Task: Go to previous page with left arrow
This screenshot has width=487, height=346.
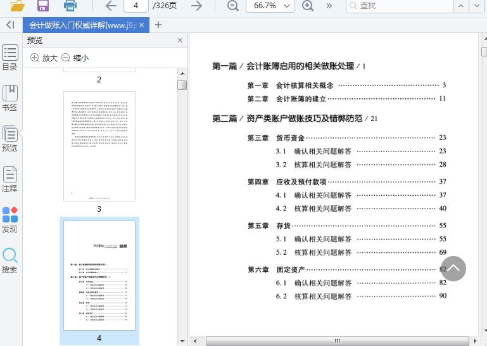Action: [x=111, y=6]
